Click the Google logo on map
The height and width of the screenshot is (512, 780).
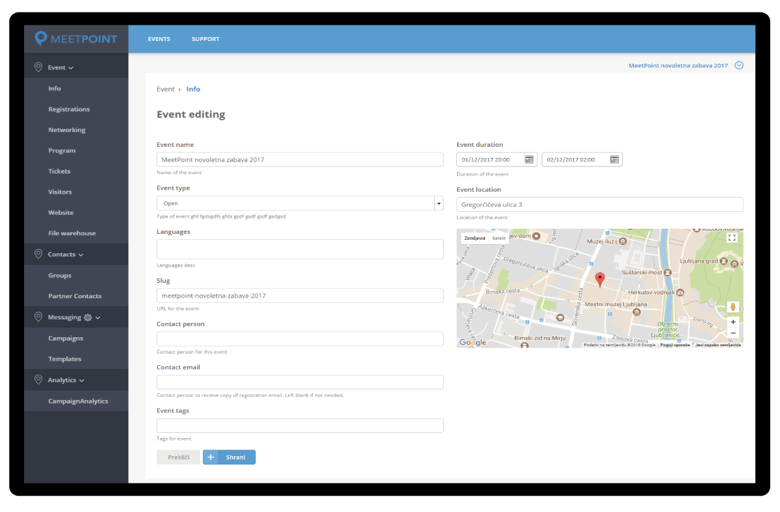click(473, 342)
